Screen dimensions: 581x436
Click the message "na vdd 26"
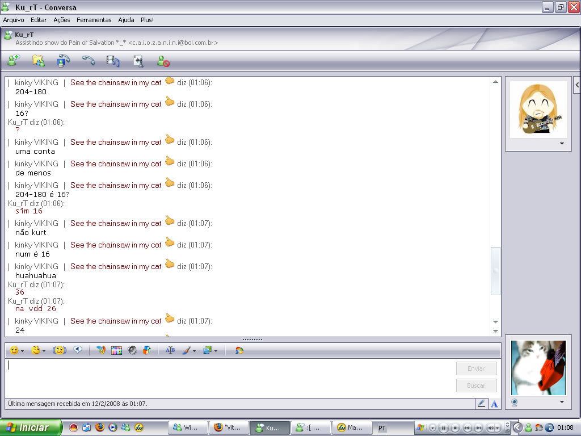point(36,308)
